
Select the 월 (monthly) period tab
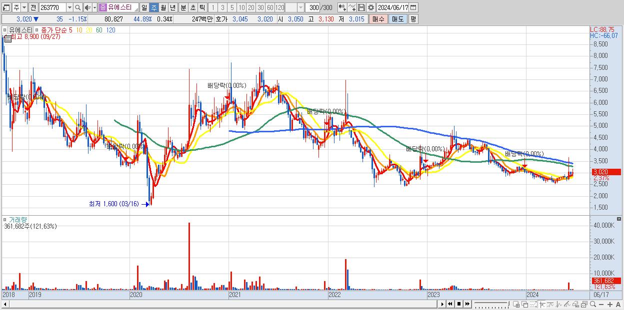coord(163,7)
